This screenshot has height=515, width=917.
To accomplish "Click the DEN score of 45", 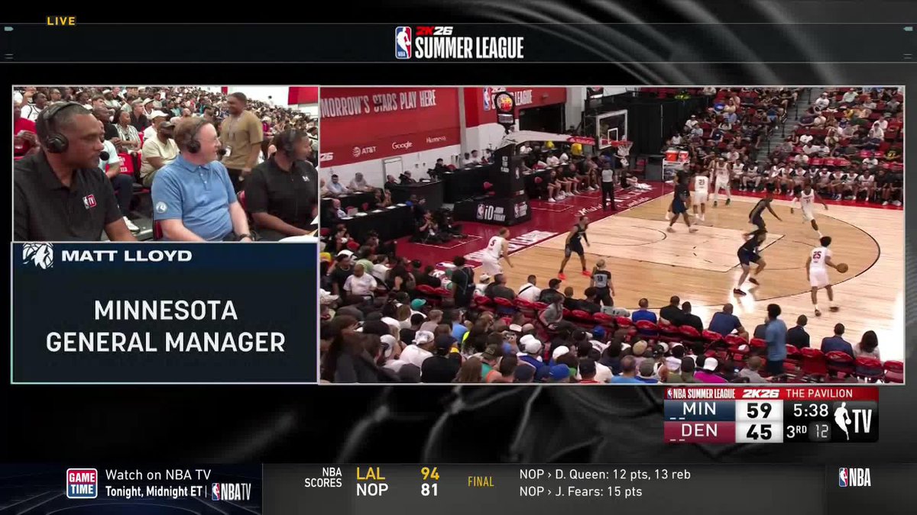I will 759,432.
